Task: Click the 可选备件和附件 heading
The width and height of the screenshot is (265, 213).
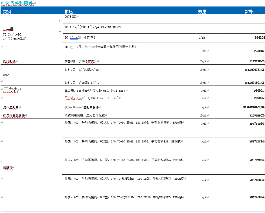Action: (17, 3)
